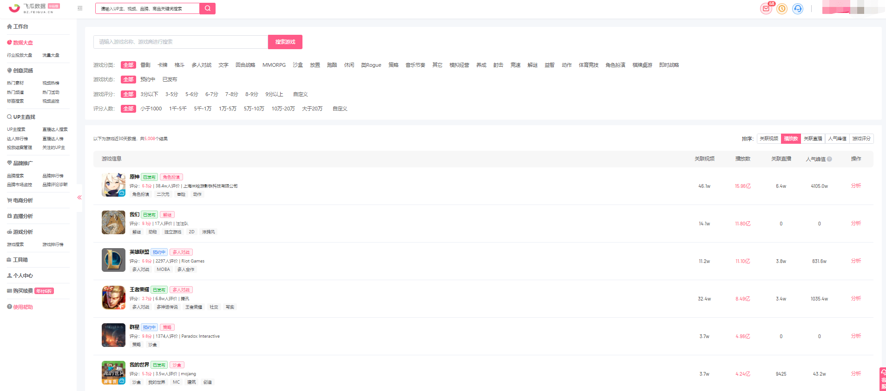The height and width of the screenshot is (391, 886).
Task: Click the pink magnifier search button
Action: 208,8
